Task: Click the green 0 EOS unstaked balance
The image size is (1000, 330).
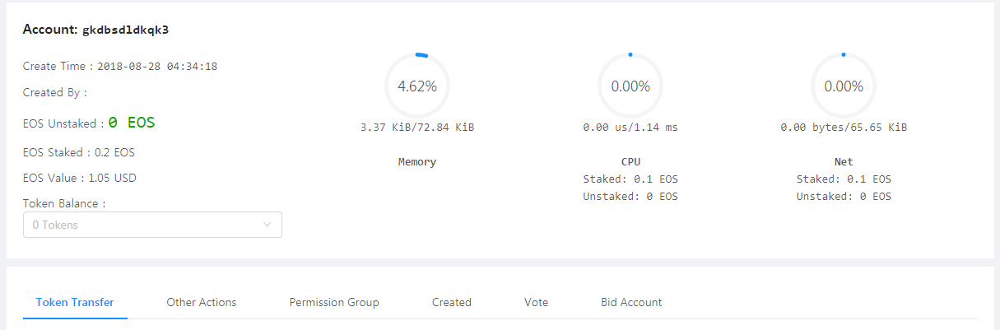Action: (x=132, y=123)
